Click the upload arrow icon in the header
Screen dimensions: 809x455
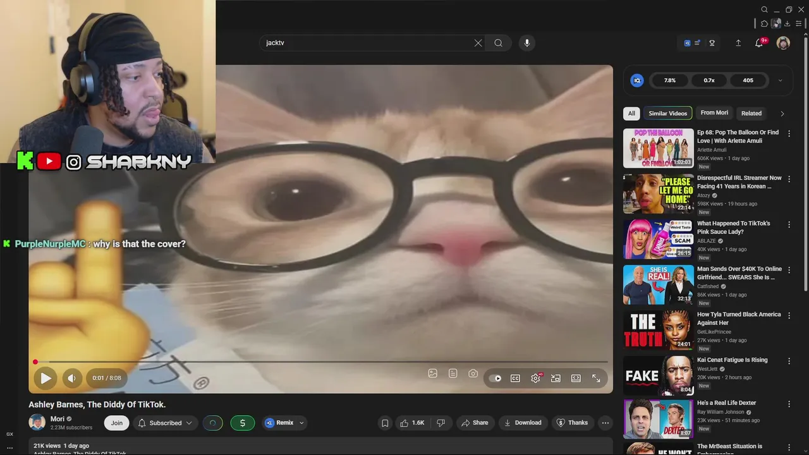click(x=738, y=43)
